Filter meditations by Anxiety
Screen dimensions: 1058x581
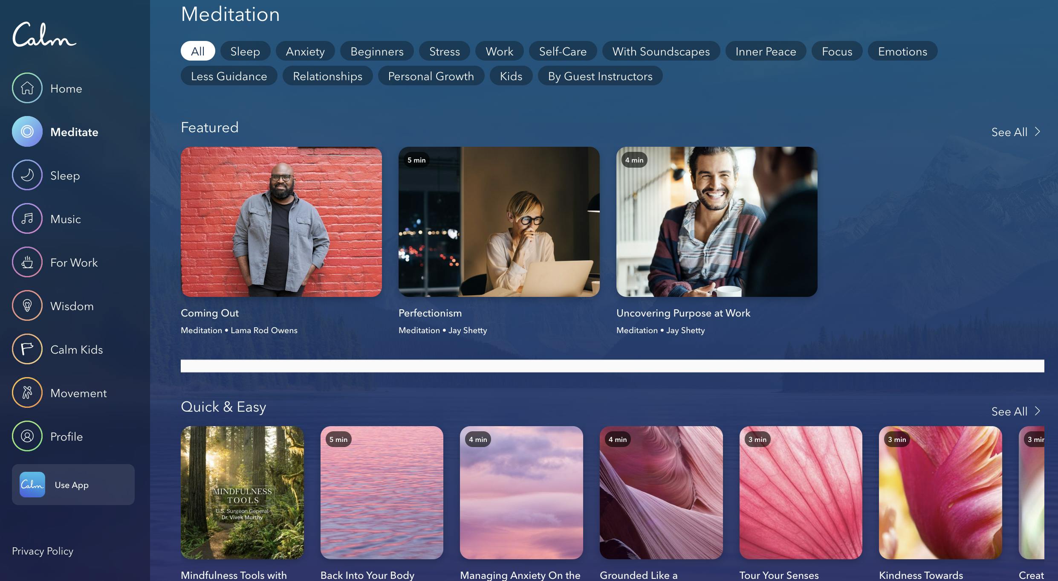click(x=305, y=51)
